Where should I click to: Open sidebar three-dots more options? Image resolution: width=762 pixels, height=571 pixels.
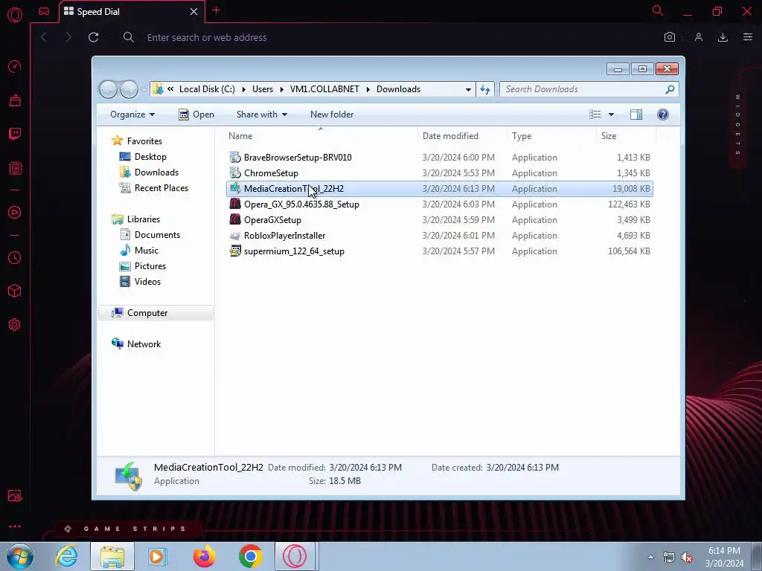(x=15, y=526)
